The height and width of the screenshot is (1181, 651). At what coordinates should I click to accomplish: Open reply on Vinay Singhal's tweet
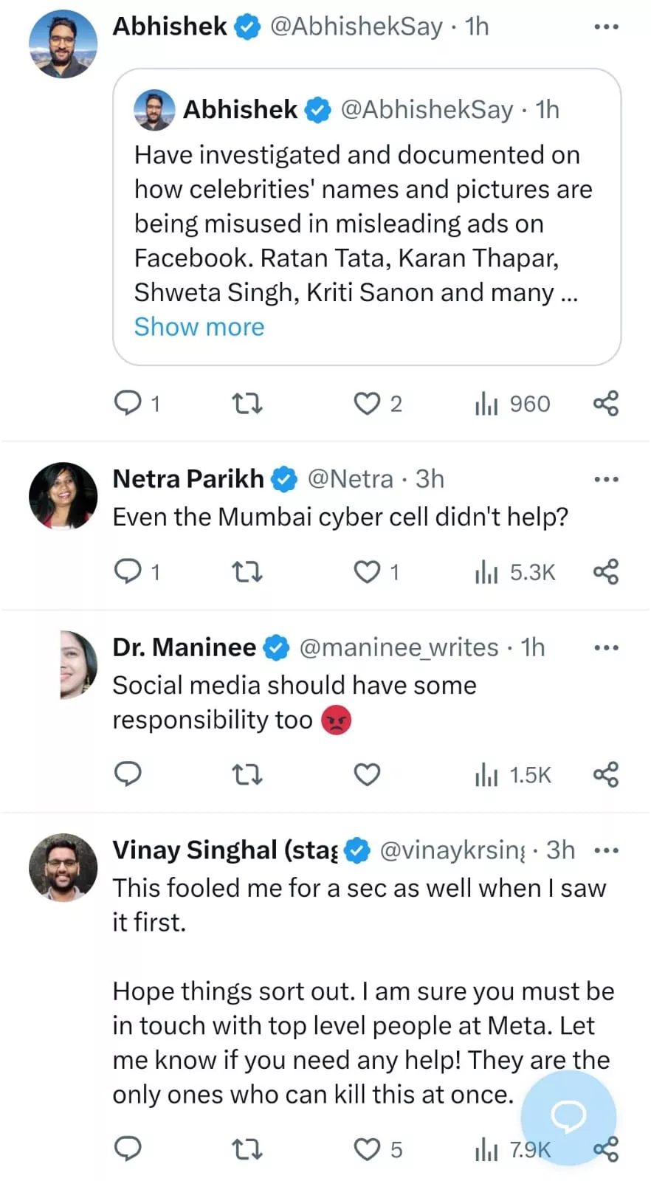128,1149
